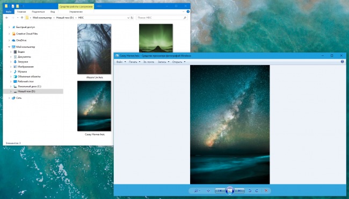Screen dimensions: 349x199
Task: Switch to Главная tab in Explorer
Action: point(21,12)
